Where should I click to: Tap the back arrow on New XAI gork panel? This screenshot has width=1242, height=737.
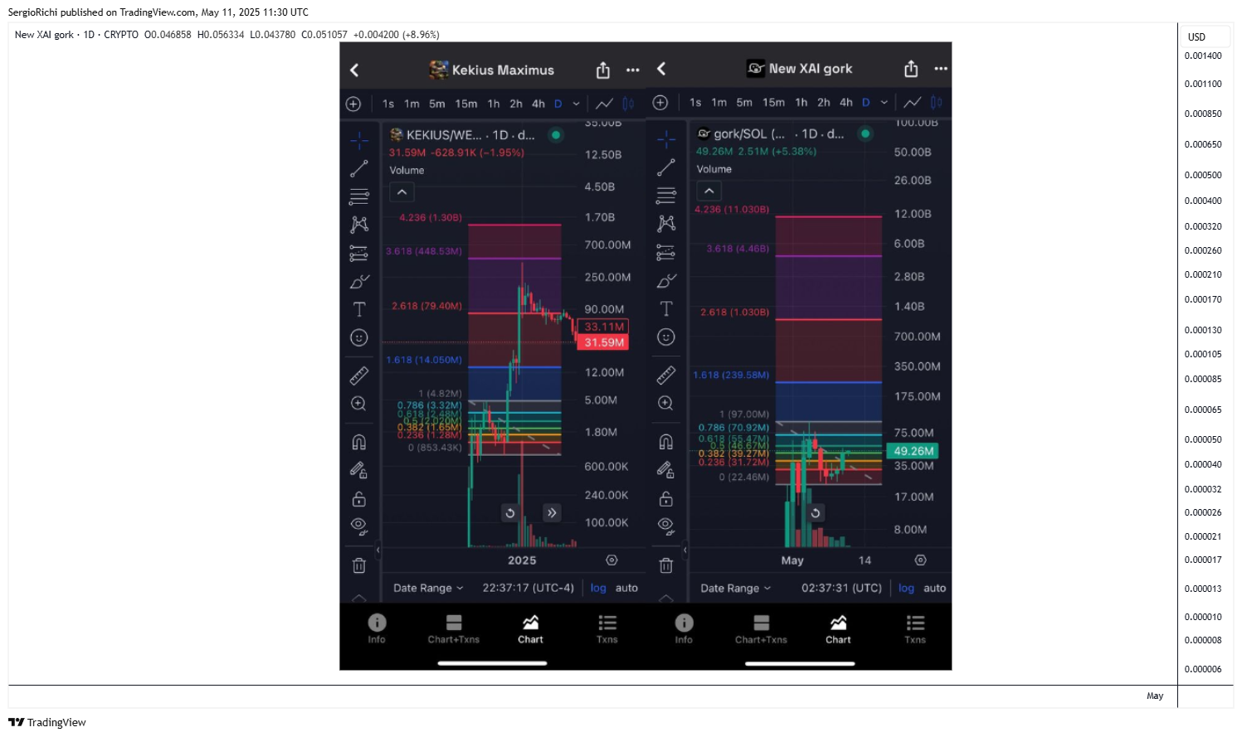pyautogui.click(x=661, y=69)
